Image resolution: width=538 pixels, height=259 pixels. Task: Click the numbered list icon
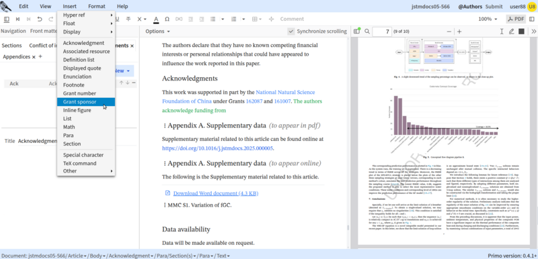(234, 19)
